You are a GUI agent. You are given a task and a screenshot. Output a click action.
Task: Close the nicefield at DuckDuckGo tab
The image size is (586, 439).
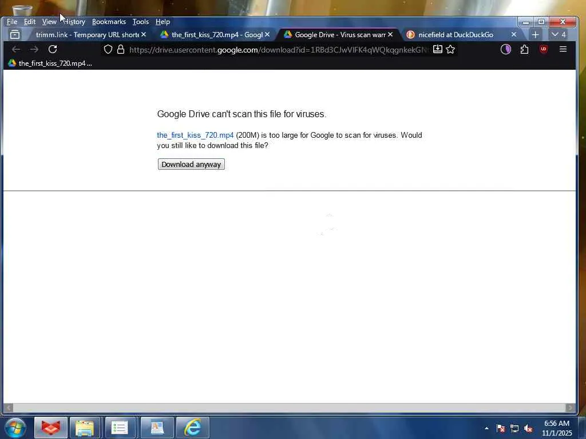click(x=514, y=34)
